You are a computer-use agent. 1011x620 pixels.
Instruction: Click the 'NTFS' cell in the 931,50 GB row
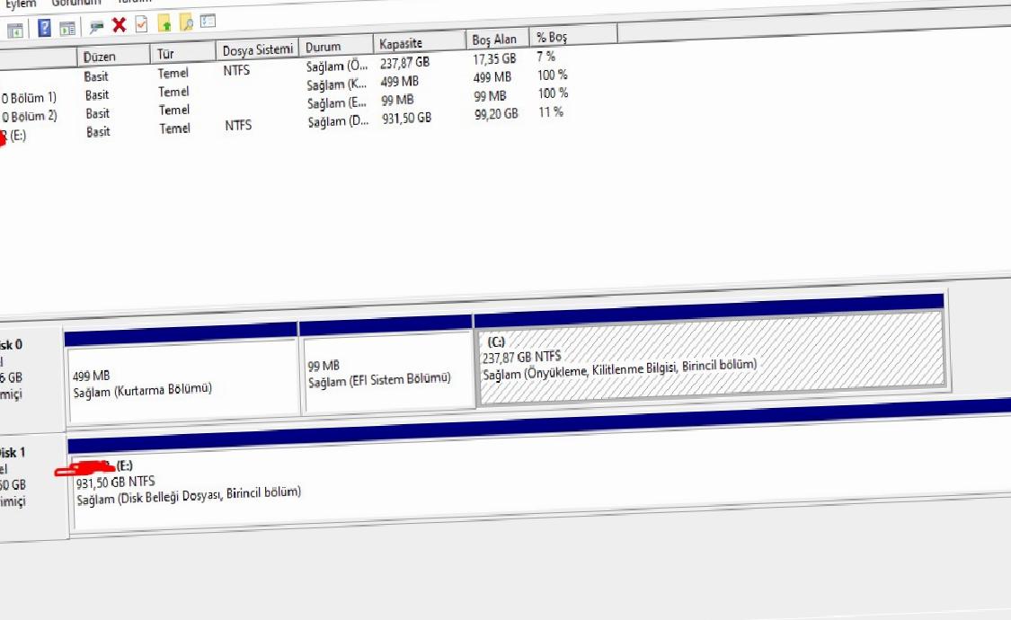(x=238, y=126)
